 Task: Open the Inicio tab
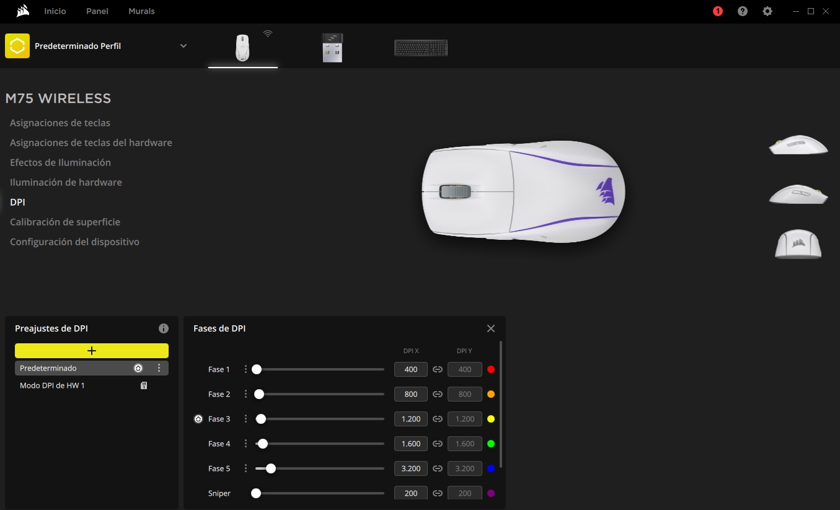[x=55, y=11]
